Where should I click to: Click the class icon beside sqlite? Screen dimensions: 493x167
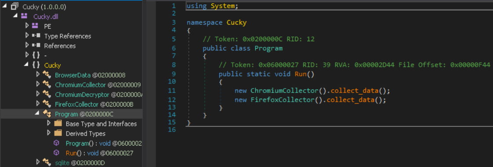tap(47, 163)
